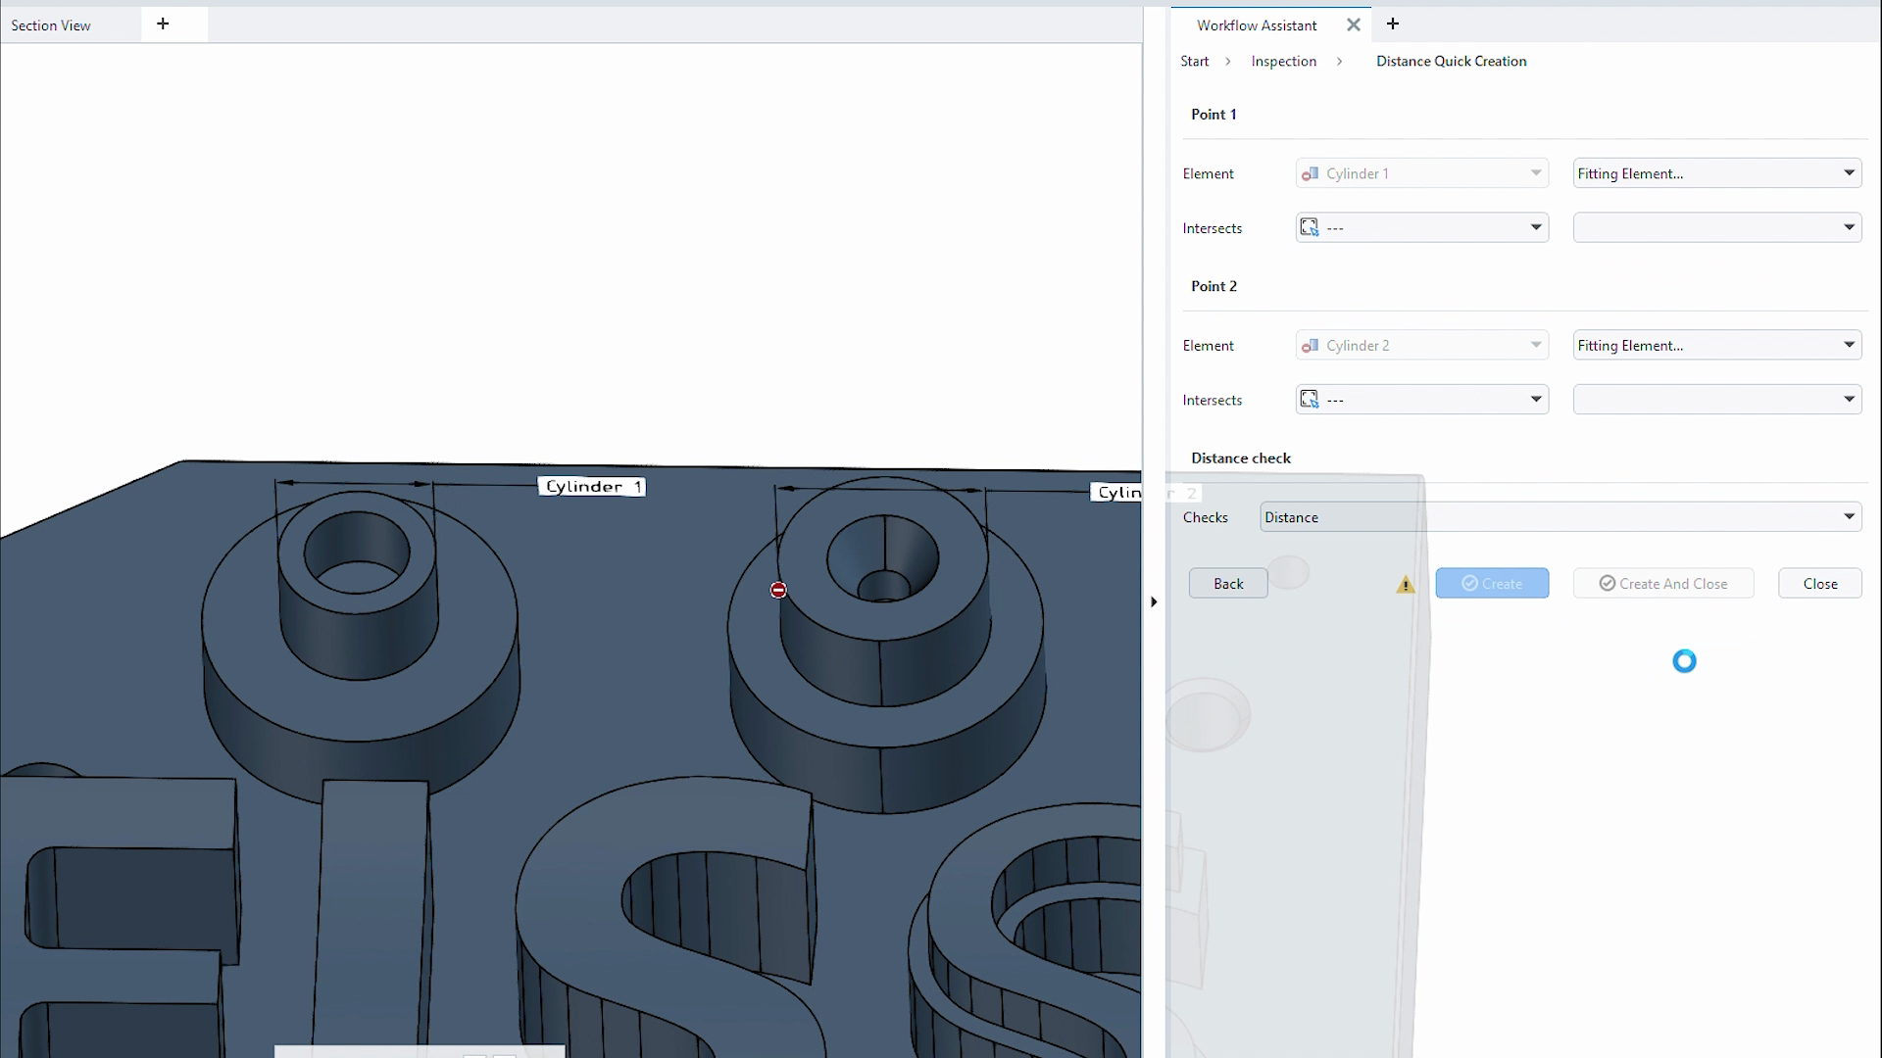Add new tab next to Workflow Assistant

1392,24
